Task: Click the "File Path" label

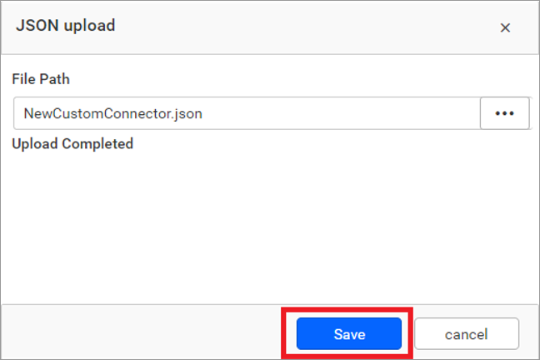Action: pyautogui.click(x=41, y=79)
